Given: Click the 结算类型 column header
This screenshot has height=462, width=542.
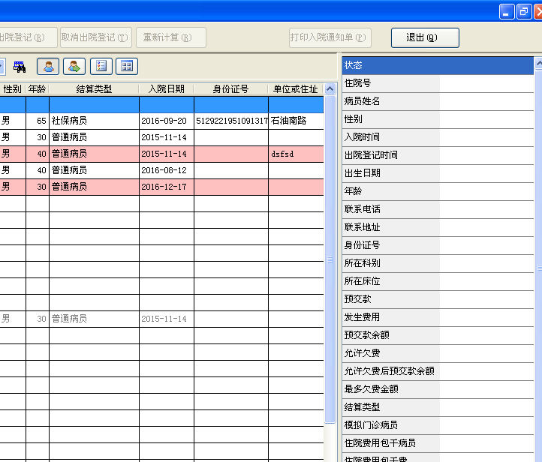Looking at the screenshot, I should point(94,89).
